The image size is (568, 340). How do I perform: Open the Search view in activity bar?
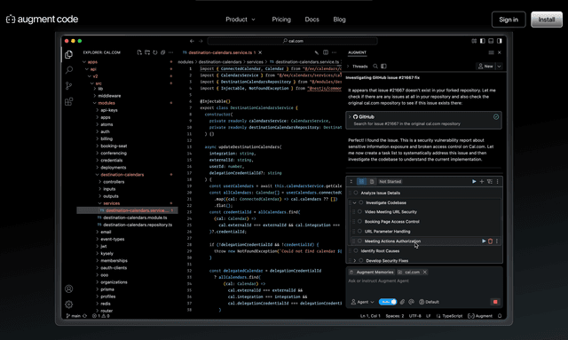coord(68,69)
